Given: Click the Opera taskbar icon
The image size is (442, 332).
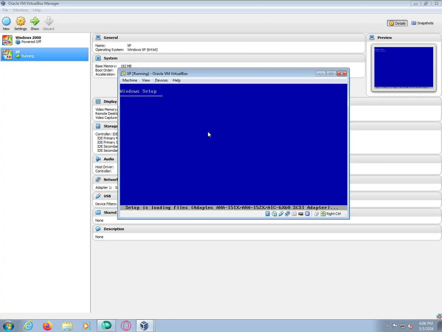Looking at the screenshot, I should point(126,326).
